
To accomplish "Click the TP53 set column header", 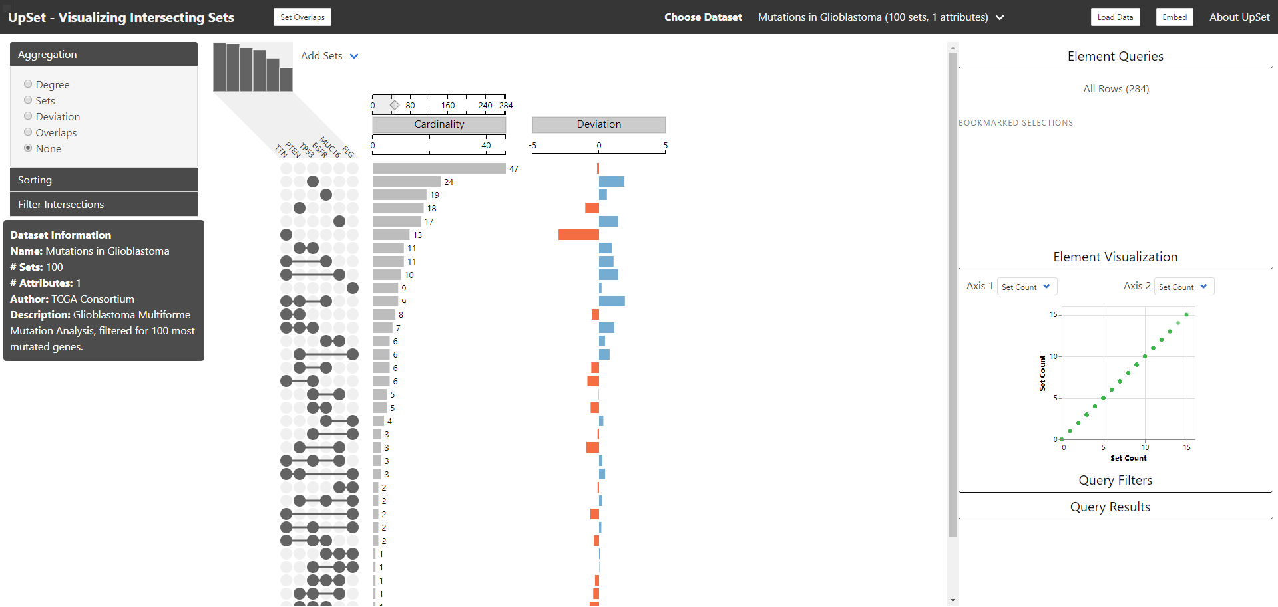I will [306, 149].
